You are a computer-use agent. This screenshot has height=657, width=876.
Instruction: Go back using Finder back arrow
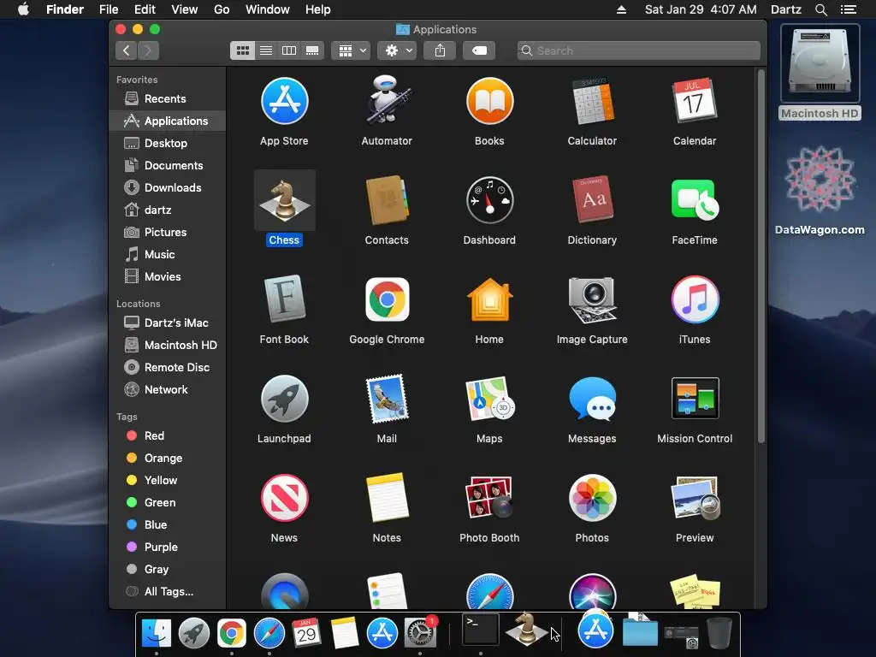point(127,50)
